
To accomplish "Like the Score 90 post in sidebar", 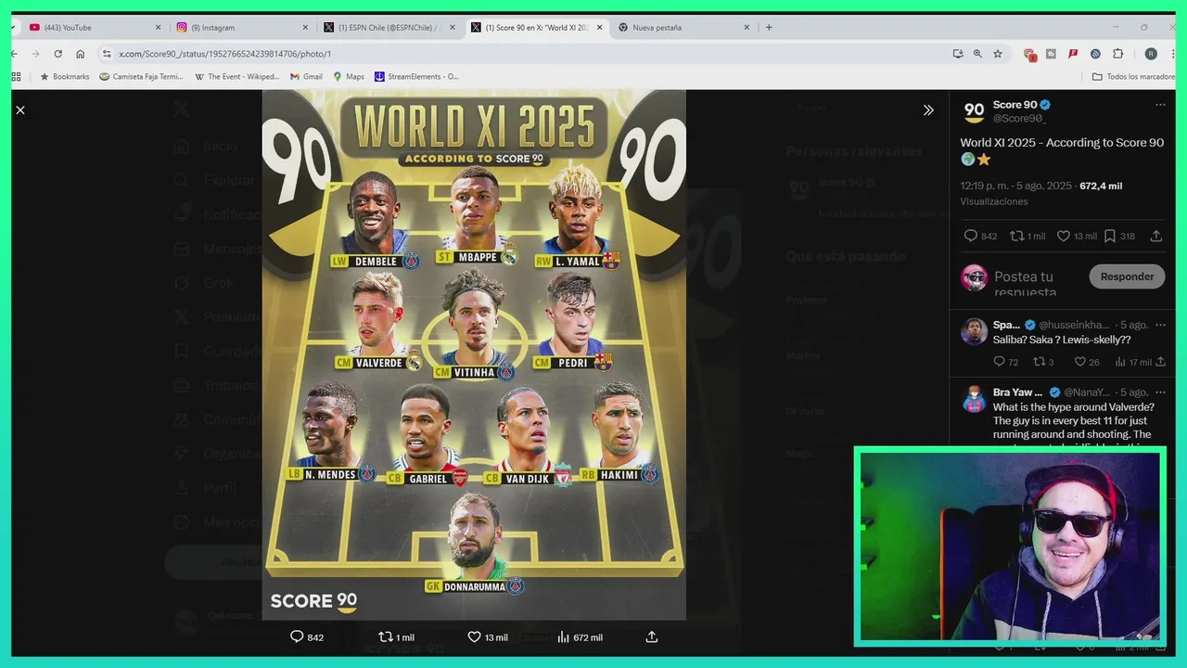I will (x=1077, y=237).
